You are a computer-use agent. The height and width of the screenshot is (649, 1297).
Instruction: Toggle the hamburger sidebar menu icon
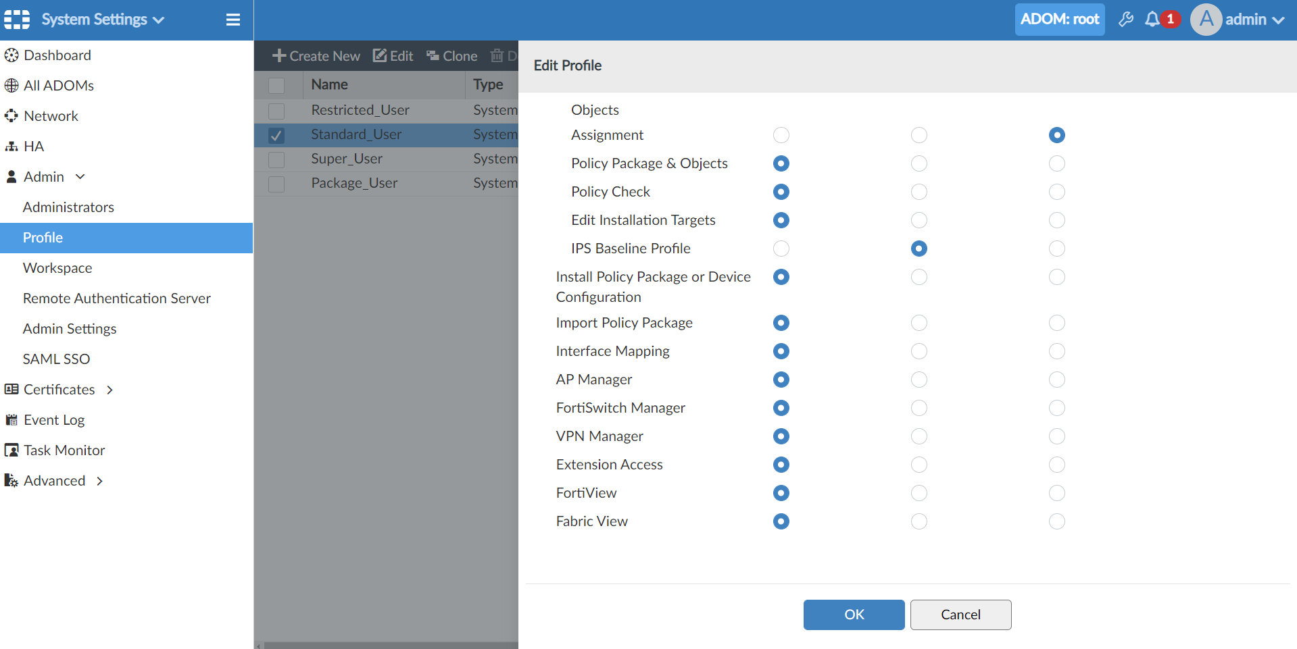[x=233, y=20]
